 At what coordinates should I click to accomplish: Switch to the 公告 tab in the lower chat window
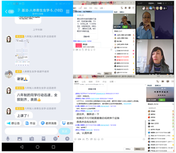tap(84, 82)
